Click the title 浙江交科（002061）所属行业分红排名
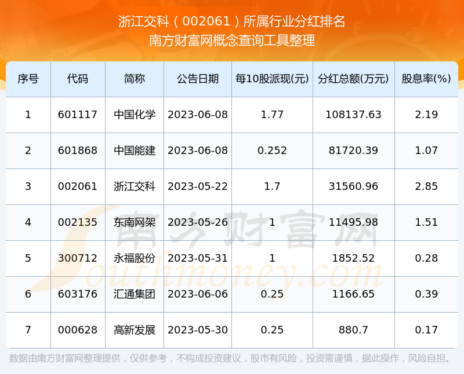 [x=231, y=21]
